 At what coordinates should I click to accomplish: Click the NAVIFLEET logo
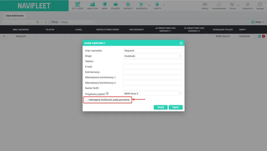[x=34, y=6]
